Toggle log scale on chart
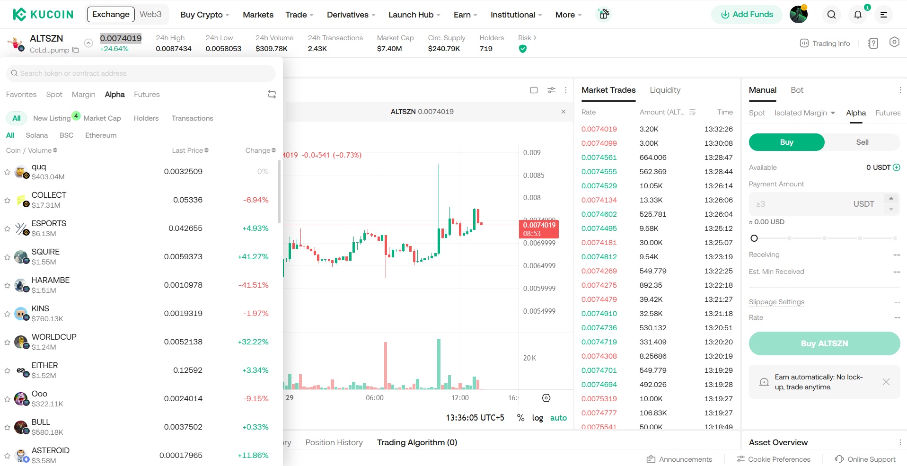Screen dimensions: 907x466 (x=537, y=418)
